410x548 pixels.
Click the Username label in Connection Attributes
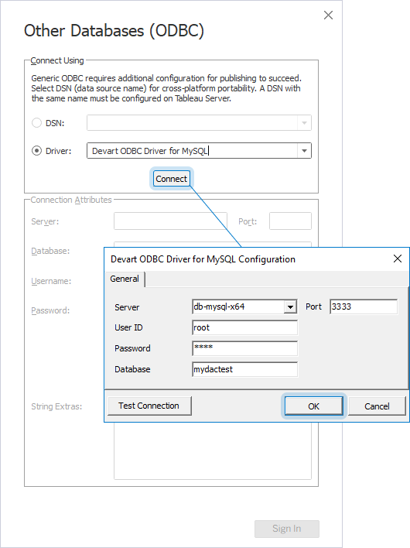pyautogui.click(x=51, y=281)
